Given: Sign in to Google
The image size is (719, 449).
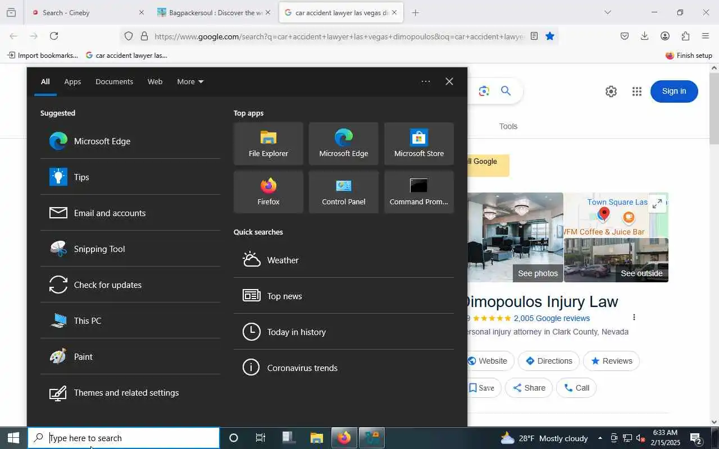Looking at the screenshot, I should [x=674, y=91].
